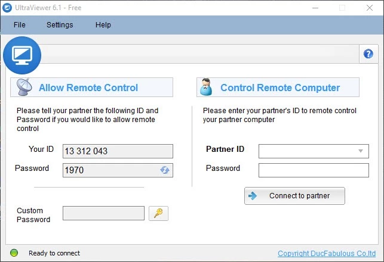Refresh password using the circular arrows icon
This screenshot has height=262, width=384.
(x=164, y=170)
